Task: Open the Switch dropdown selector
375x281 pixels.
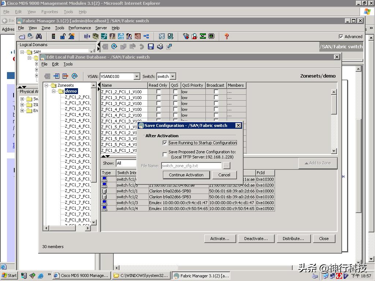Action: [x=173, y=76]
